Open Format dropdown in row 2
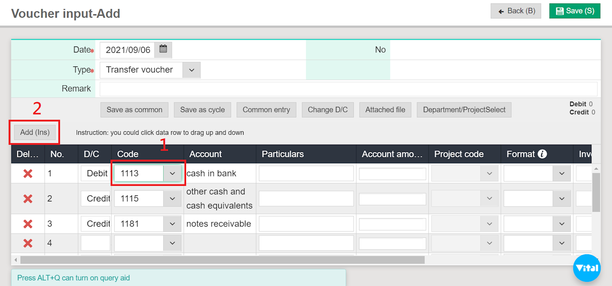 (562, 199)
